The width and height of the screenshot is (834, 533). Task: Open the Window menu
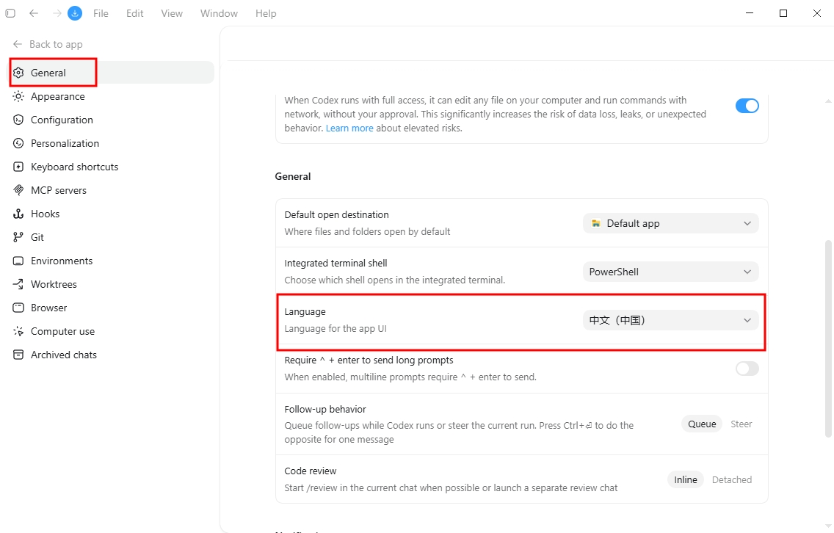click(x=219, y=13)
